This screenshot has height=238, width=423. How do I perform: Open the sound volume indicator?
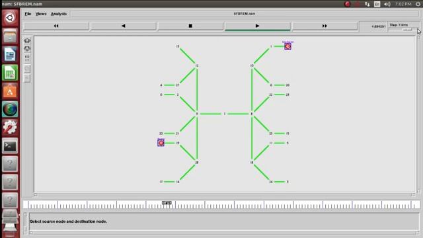coord(387,4)
